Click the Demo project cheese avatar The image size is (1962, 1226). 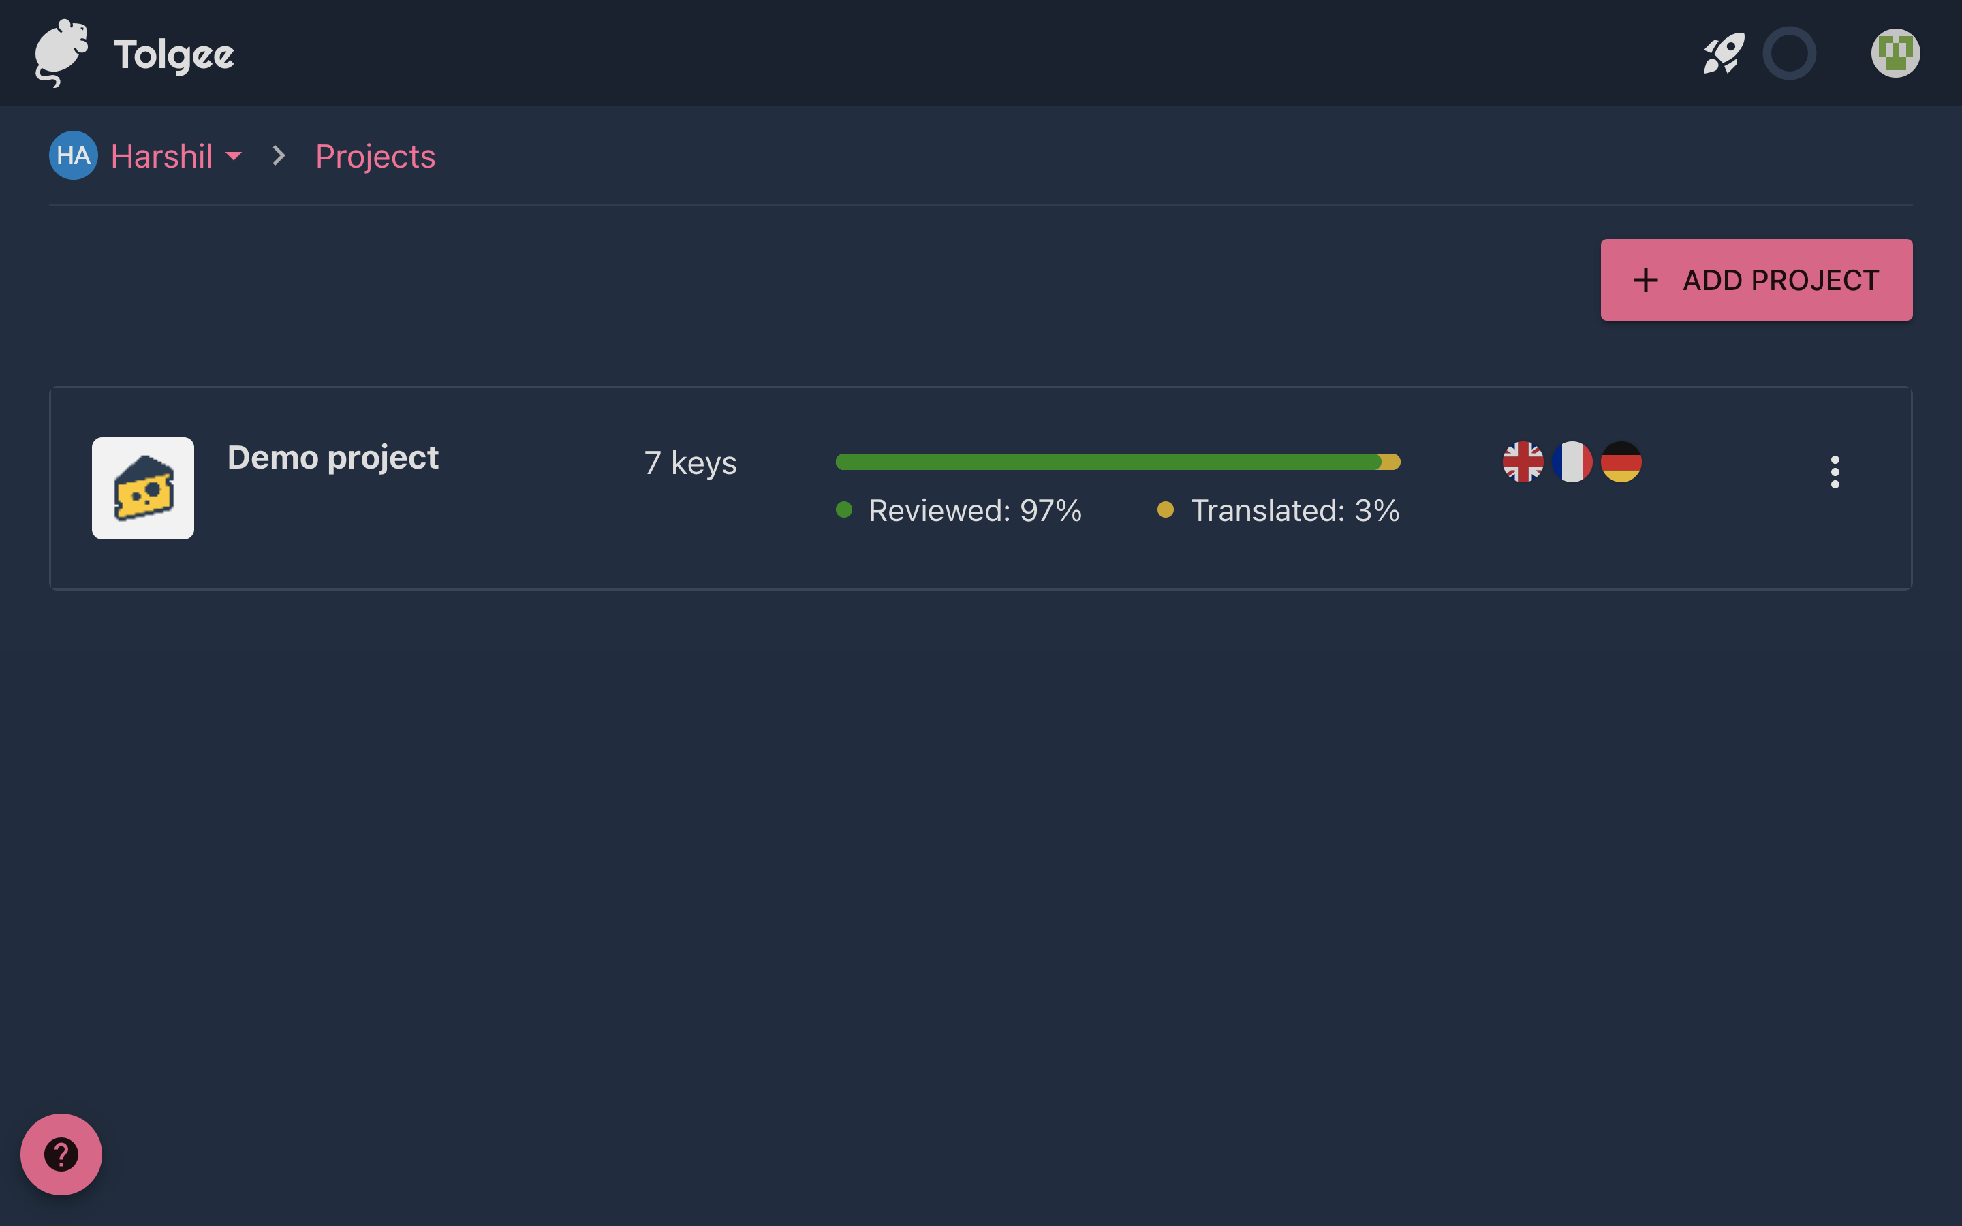[x=142, y=487]
